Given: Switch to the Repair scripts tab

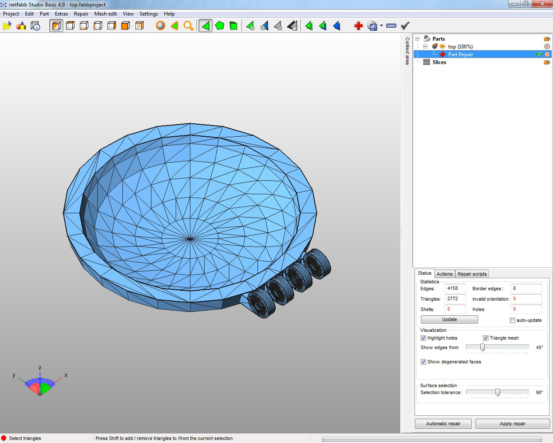Looking at the screenshot, I should [472, 274].
